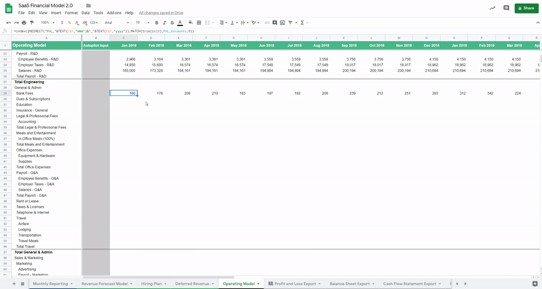Star this spreadsheet document

point(81,6)
